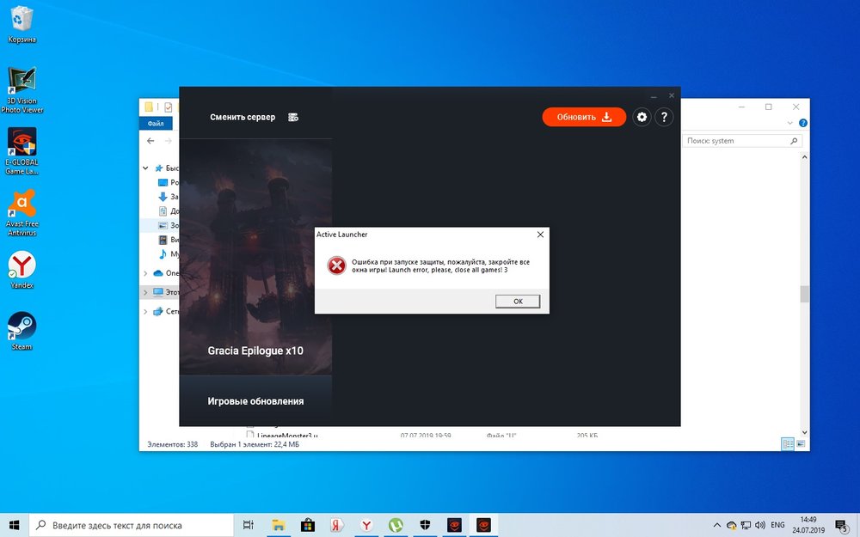Switch Explorer to large icons view

pos(802,444)
